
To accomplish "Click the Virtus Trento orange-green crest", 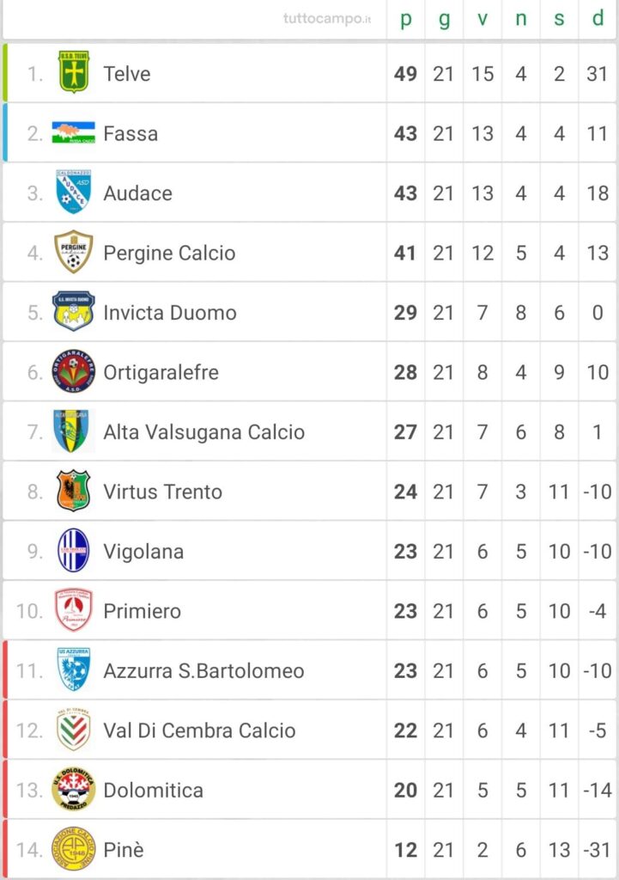I will click(x=74, y=491).
